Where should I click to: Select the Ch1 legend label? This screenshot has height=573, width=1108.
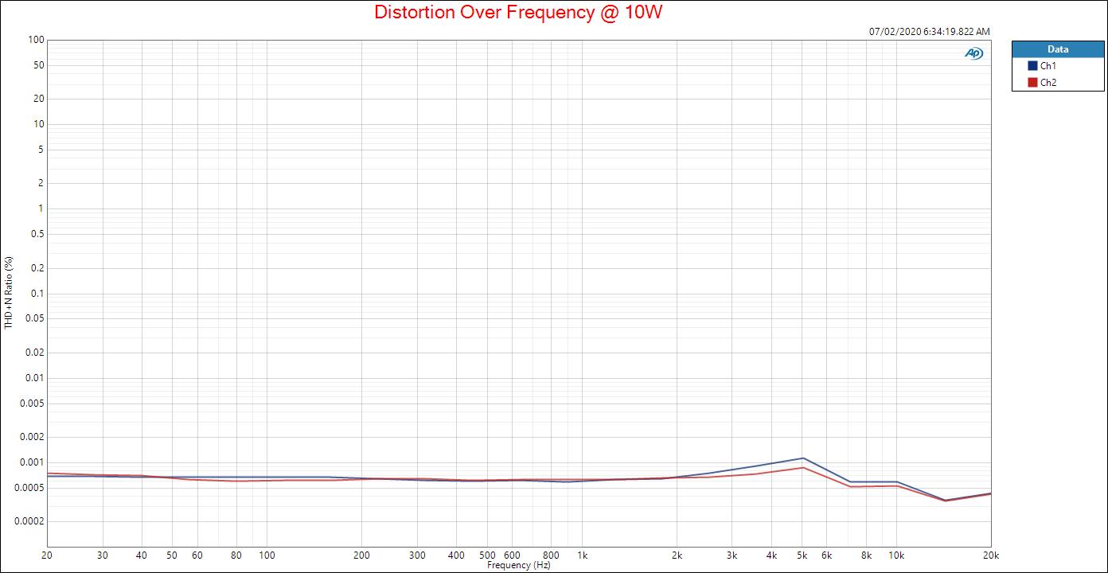pos(1048,66)
